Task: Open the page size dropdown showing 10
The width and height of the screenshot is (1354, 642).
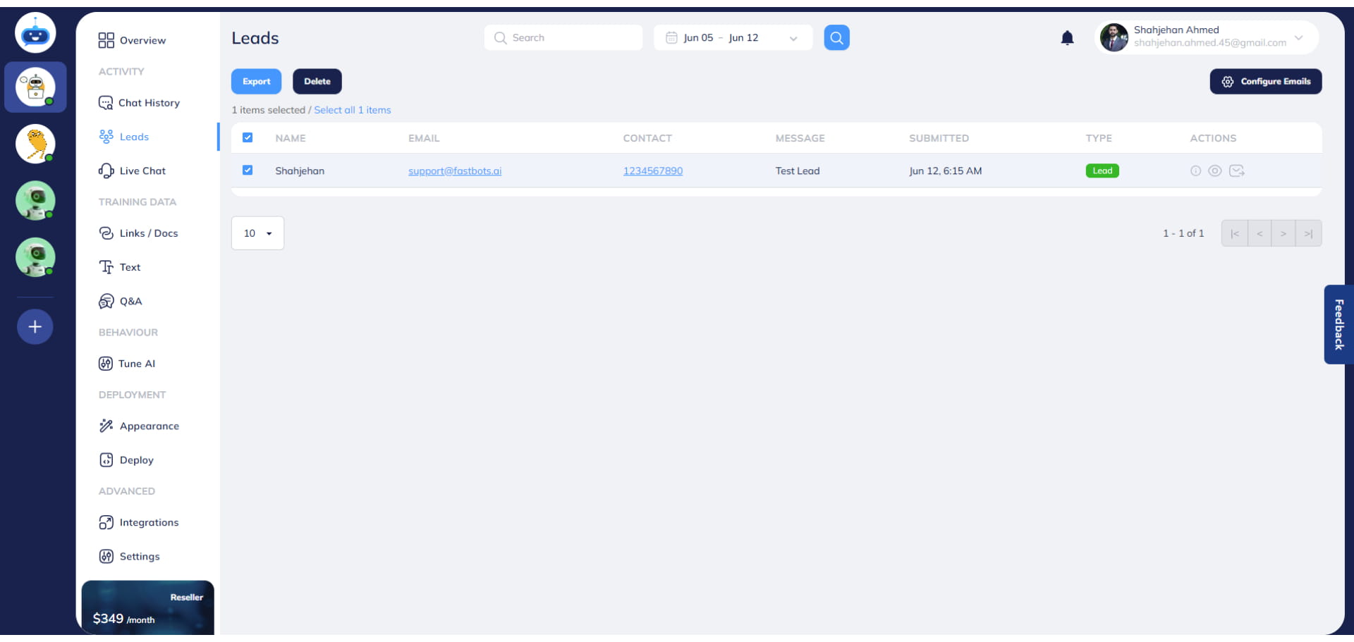Action: tap(257, 233)
